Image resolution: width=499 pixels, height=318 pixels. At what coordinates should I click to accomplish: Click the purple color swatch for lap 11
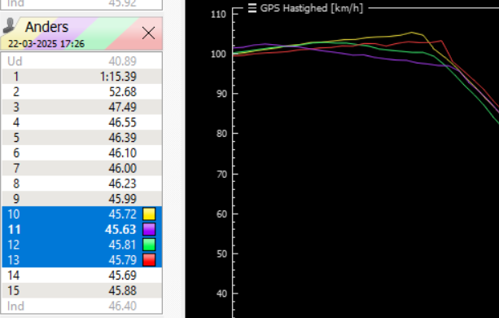tap(149, 229)
